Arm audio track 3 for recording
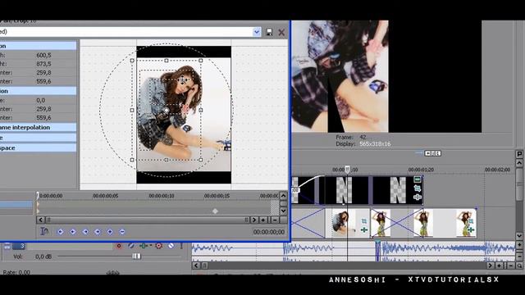525x295 pixels. [x=118, y=246]
